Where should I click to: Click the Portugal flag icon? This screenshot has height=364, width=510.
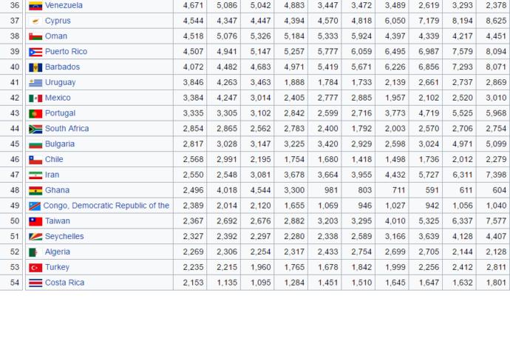pos(35,114)
